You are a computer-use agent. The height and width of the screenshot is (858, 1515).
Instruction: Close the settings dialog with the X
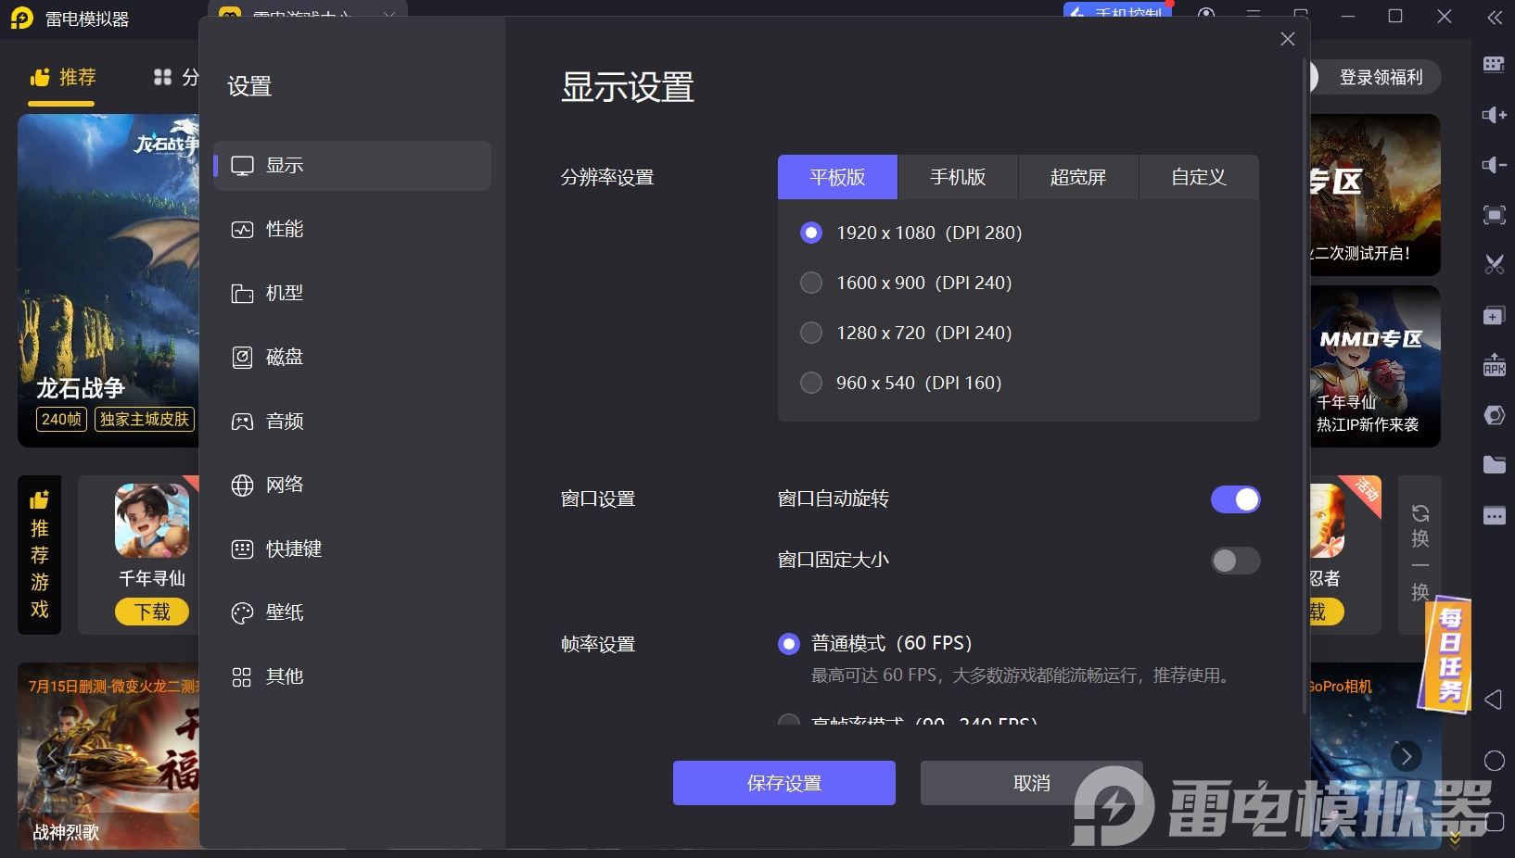(1287, 39)
